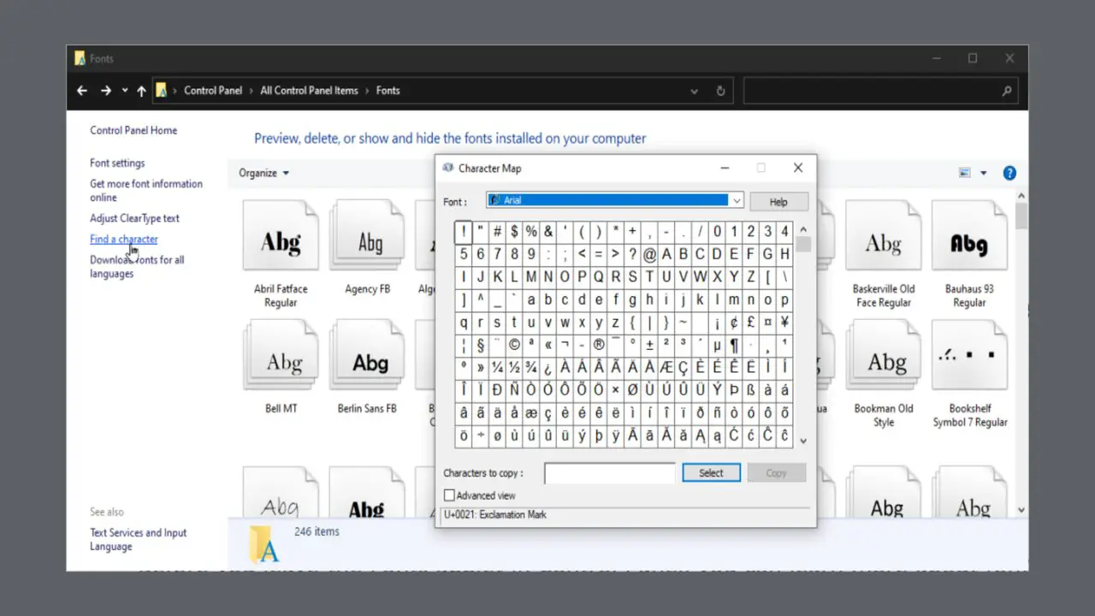This screenshot has width=1095, height=616.
Task: Select the yen ¥ character cell
Action: pos(784,323)
